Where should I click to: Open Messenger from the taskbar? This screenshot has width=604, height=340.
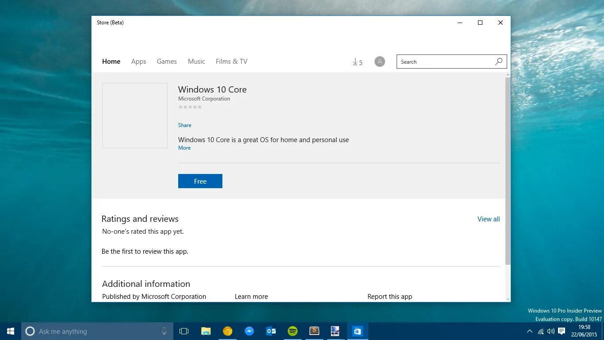[249, 331]
